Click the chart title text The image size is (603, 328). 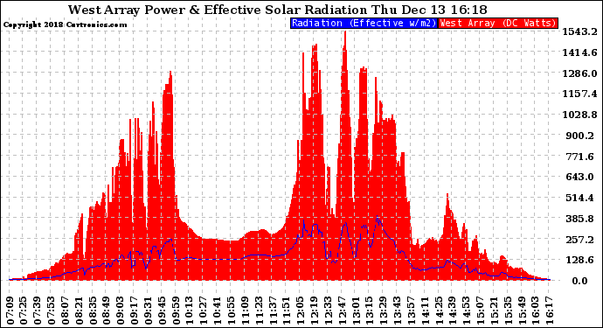click(278, 10)
